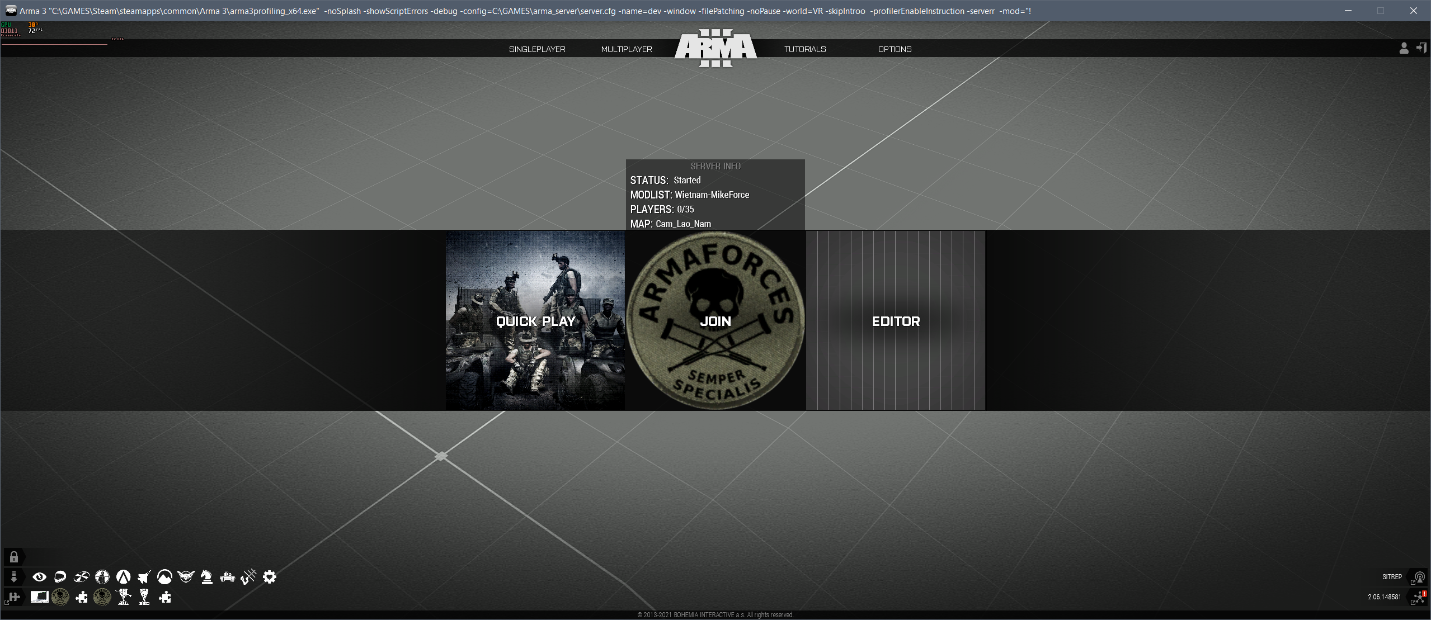Open the Options menu

[x=895, y=49]
